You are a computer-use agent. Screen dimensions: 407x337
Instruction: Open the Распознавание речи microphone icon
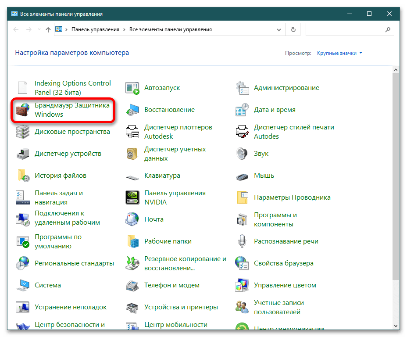pos(242,241)
